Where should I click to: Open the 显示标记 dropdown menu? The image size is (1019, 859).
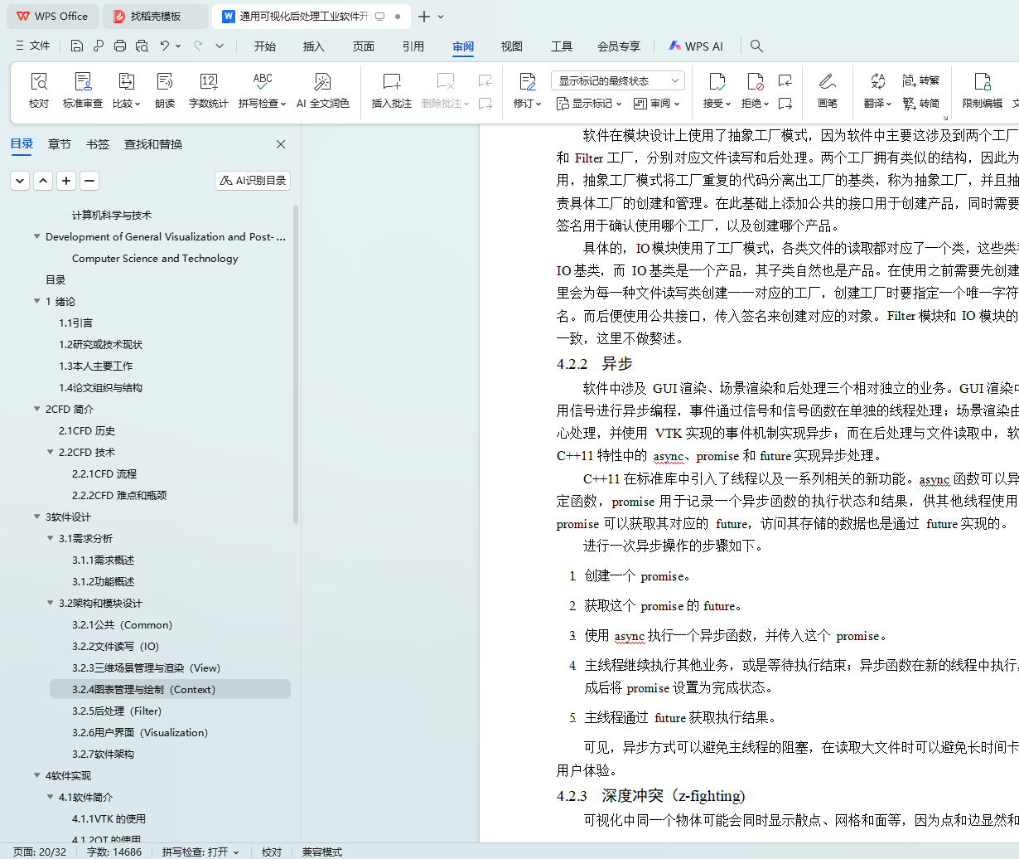click(x=588, y=104)
